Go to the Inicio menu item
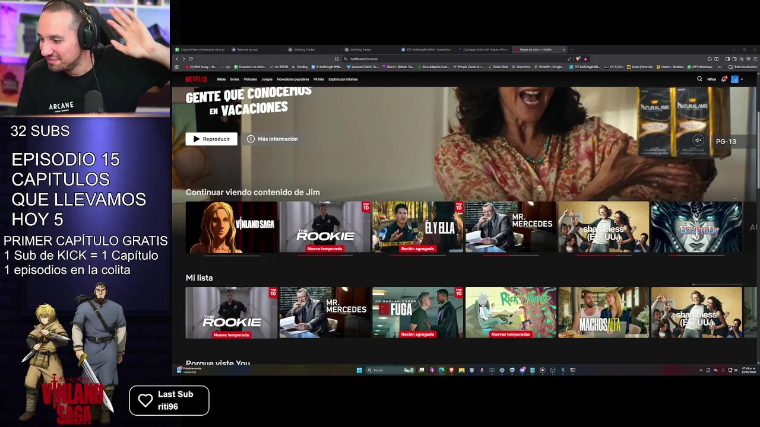The image size is (760, 427). (x=221, y=79)
